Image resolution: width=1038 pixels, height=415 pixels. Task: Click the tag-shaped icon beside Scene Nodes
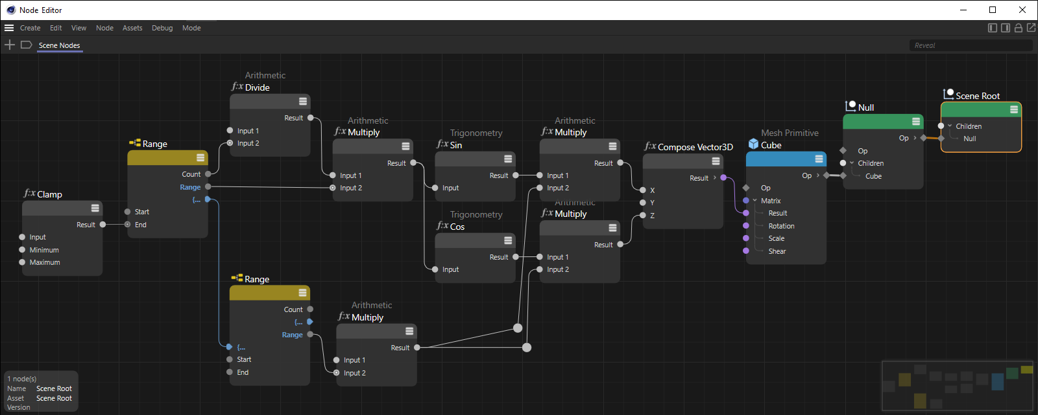(x=27, y=45)
